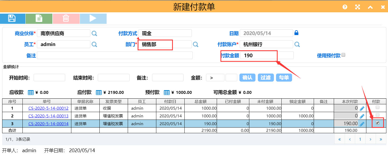Image resolution: width=388 pixels, height=157 pixels.
Task: Open the 应付款 table grid icon
Action: pyautogui.click(x=99, y=93)
